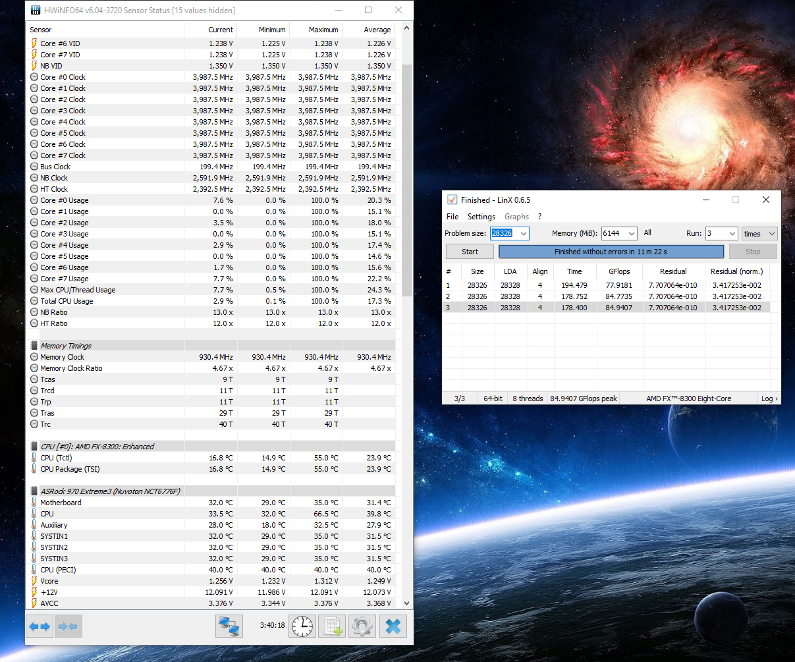Click the GFlops column header in LinX
795x662 pixels.
click(x=619, y=271)
